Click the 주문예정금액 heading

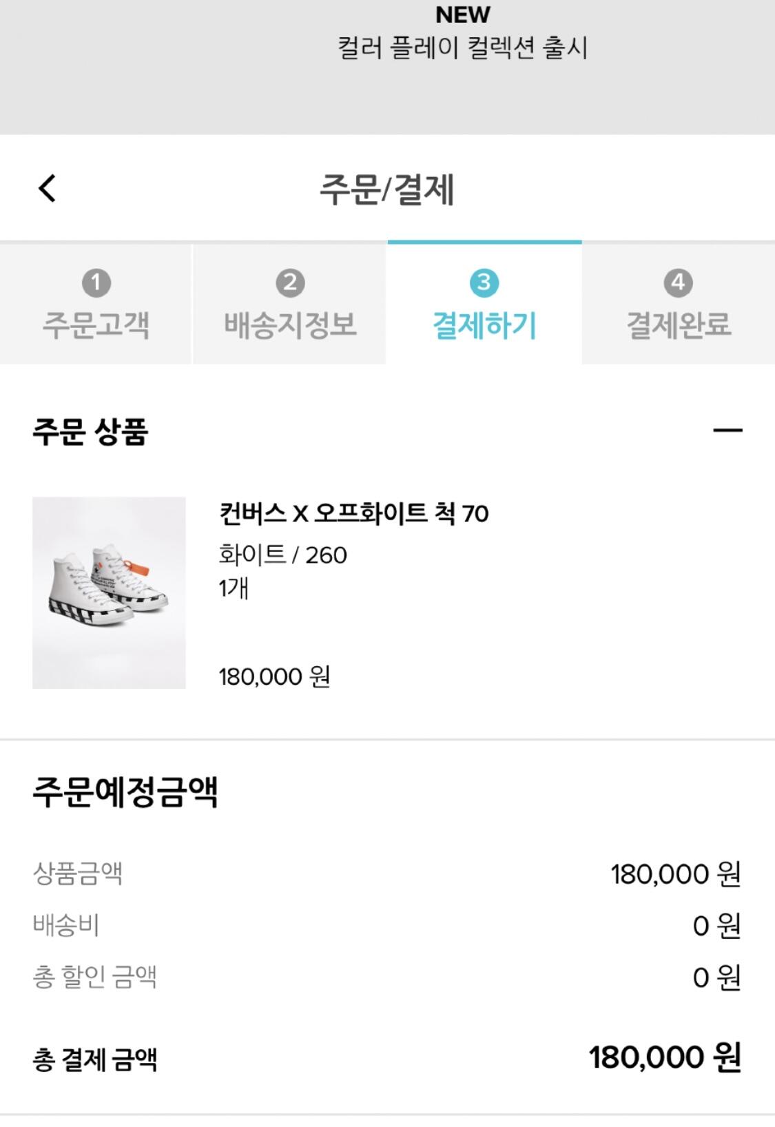pyautogui.click(x=125, y=792)
